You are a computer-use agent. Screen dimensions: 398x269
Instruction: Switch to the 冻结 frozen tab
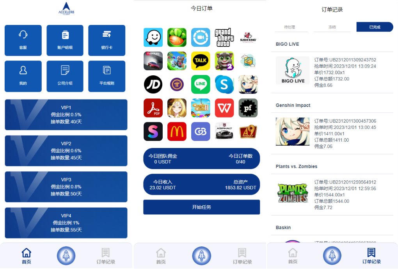(x=332, y=27)
